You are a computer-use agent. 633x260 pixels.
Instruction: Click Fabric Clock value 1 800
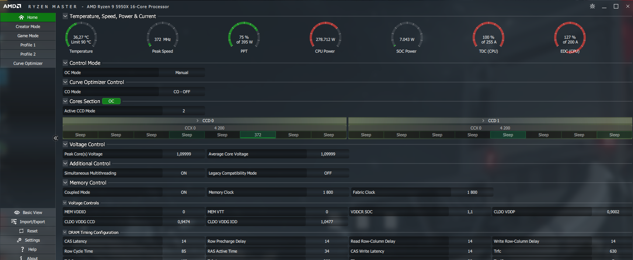pyautogui.click(x=472, y=192)
